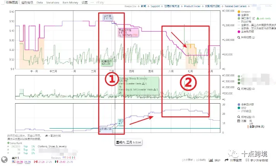Open statistics via the bar chart icon

pos(211,160)
